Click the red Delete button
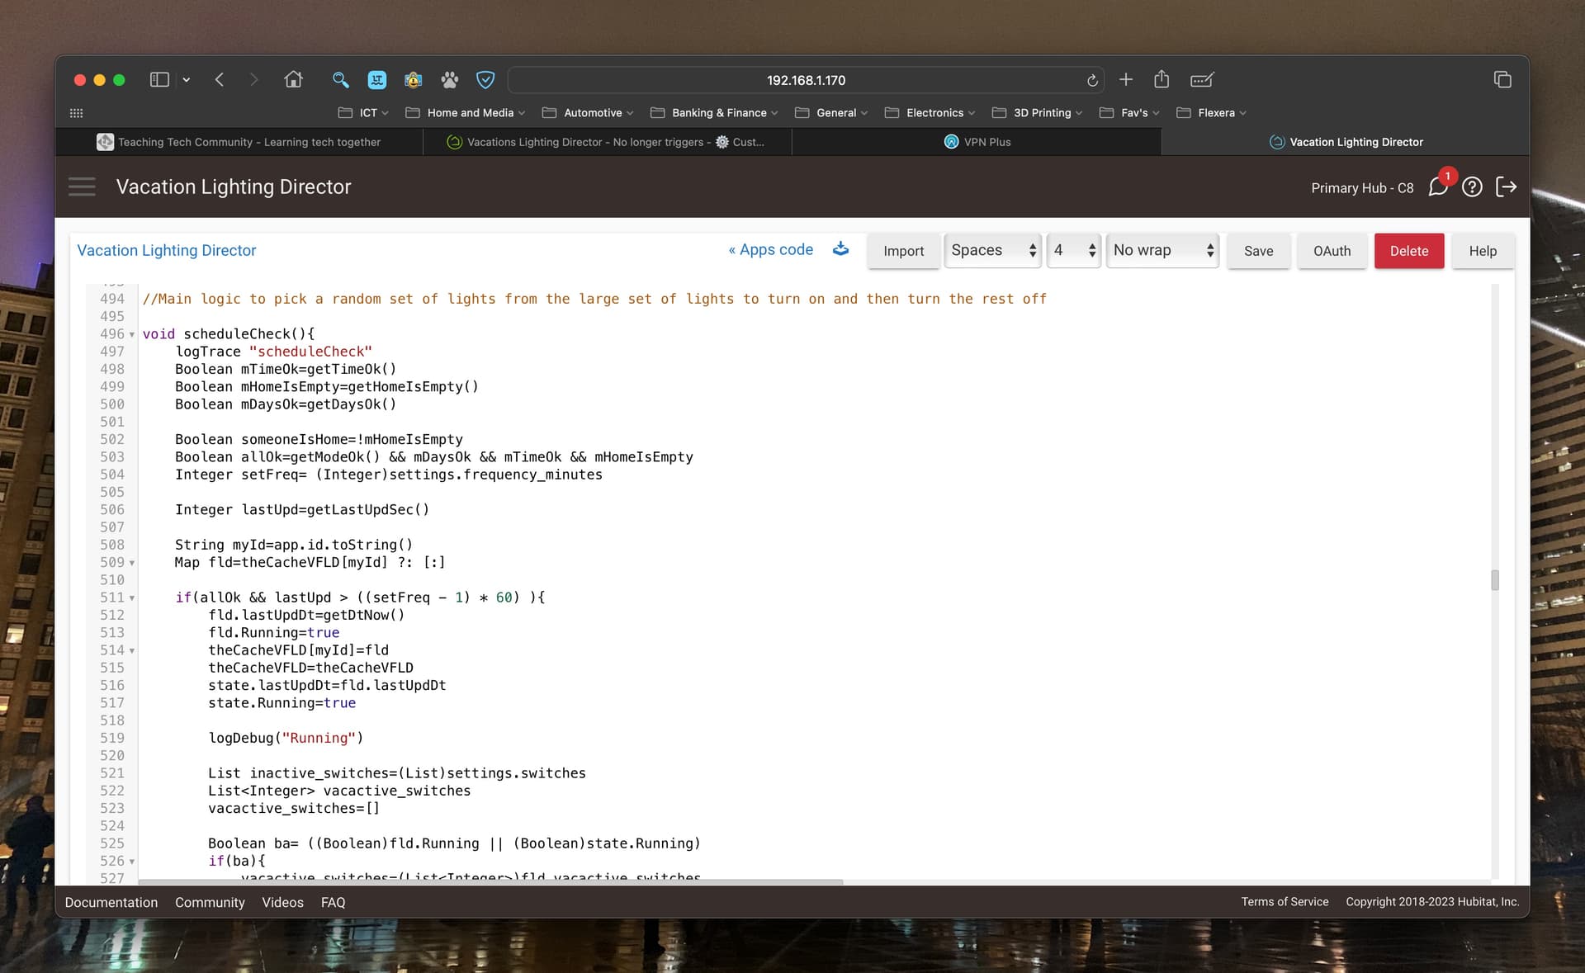This screenshot has width=1585, height=973. tap(1408, 251)
